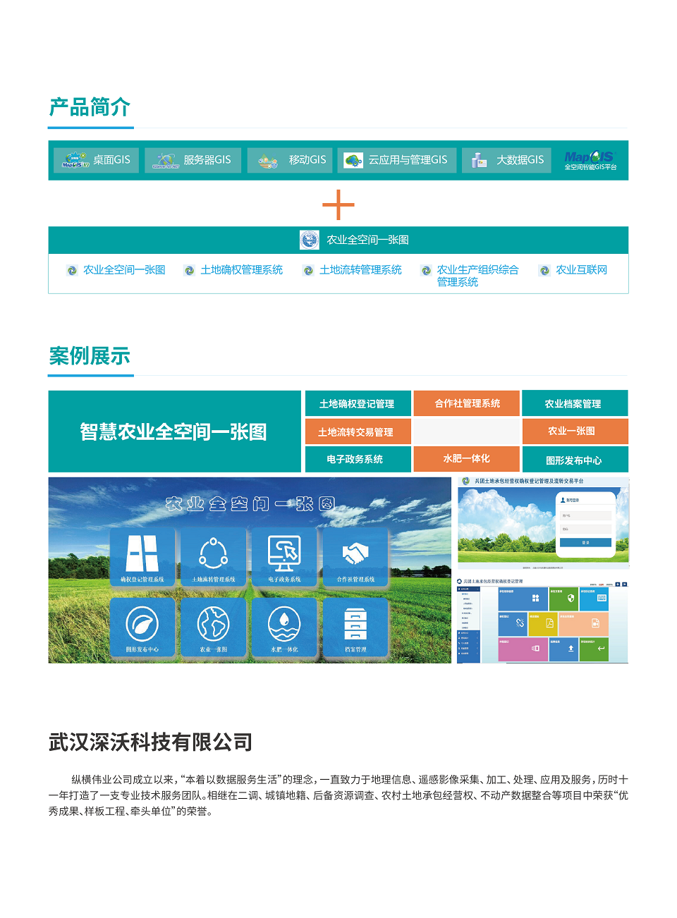The width and height of the screenshot is (677, 918).
Task: Click the 云应用与管理GIS cloud icon
Action: tap(353, 160)
